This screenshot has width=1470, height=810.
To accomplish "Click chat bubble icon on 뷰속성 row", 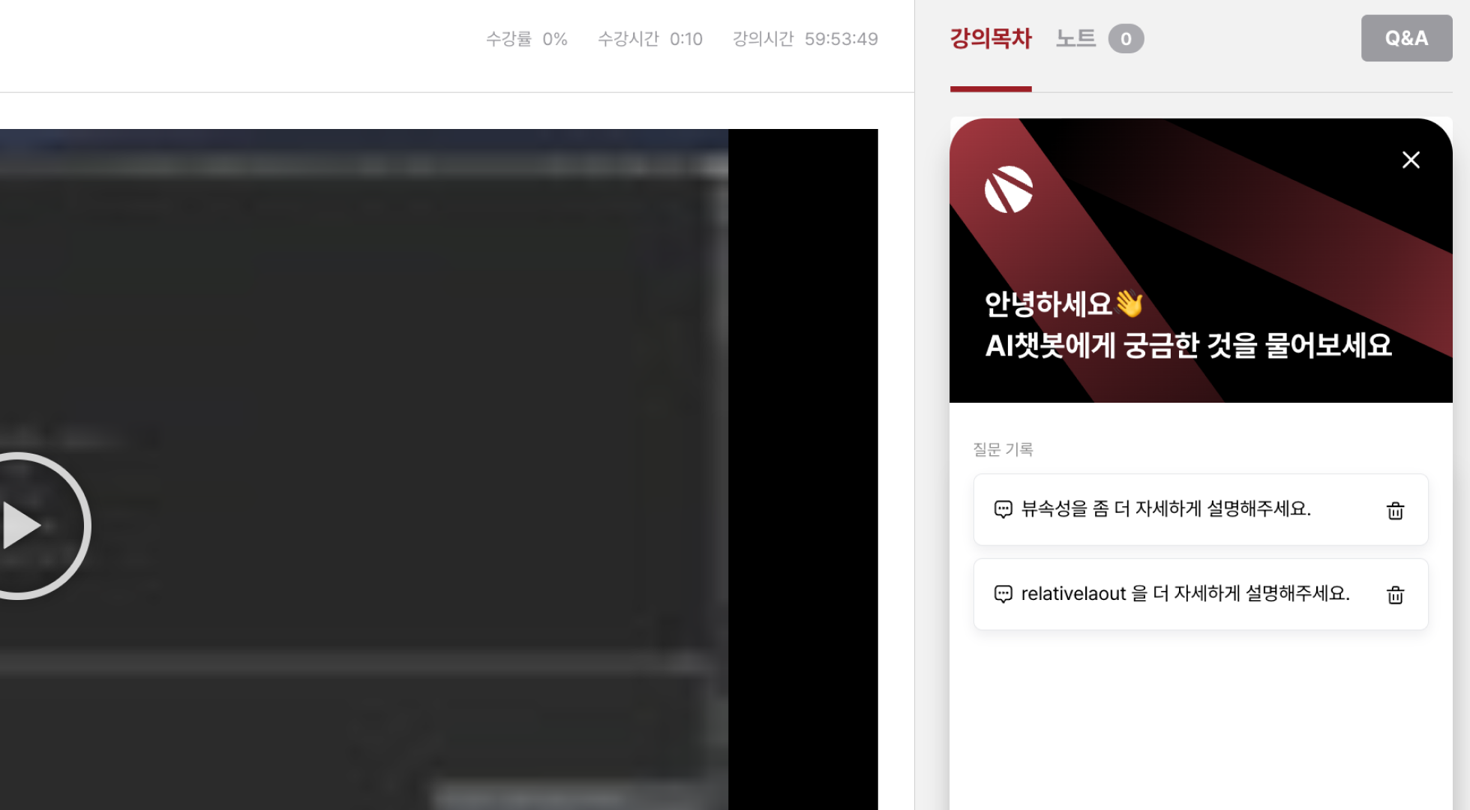I will click(1003, 509).
